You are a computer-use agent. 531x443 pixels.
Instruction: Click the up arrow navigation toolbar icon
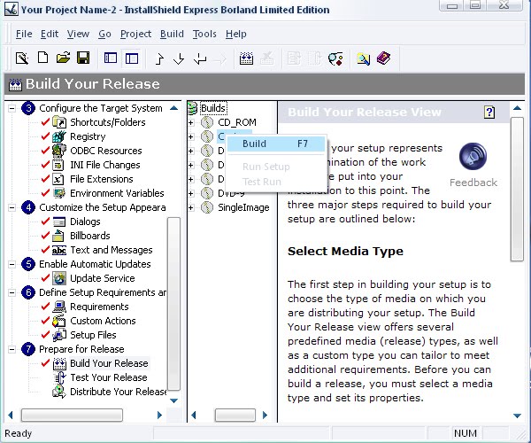159,59
